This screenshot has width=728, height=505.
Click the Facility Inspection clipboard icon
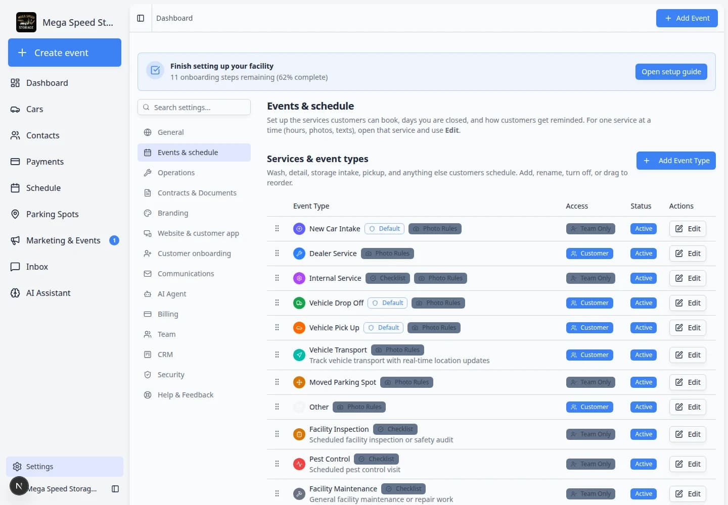299,434
